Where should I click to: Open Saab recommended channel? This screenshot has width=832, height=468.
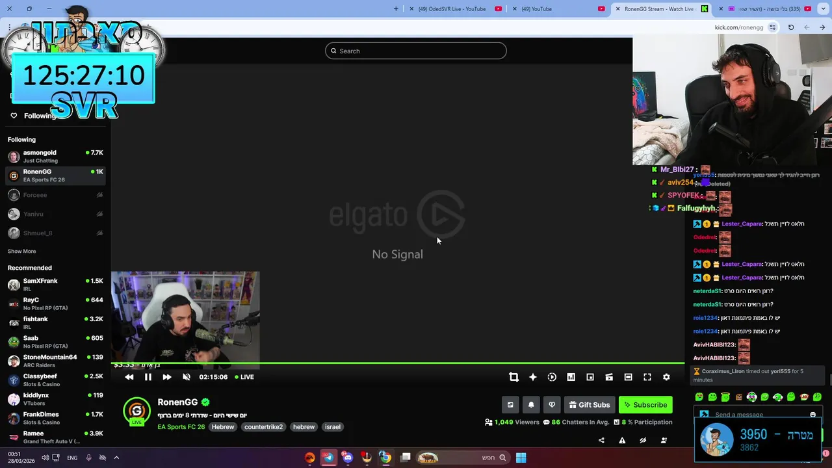[55, 341]
